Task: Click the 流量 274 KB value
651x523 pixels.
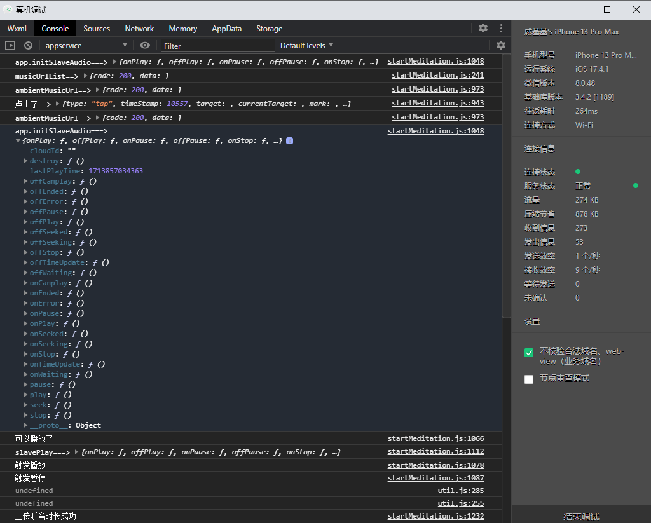Action: [x=587, y=200]
